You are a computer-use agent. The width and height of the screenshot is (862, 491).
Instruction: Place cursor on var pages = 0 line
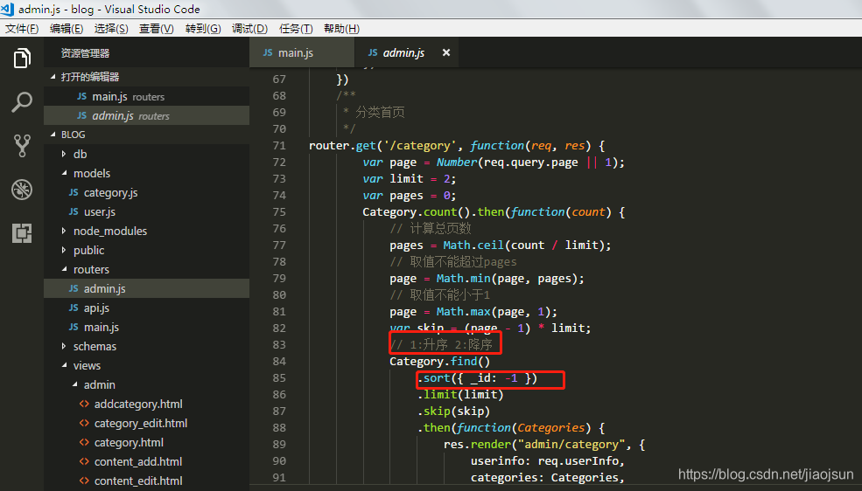pos(410,196)
